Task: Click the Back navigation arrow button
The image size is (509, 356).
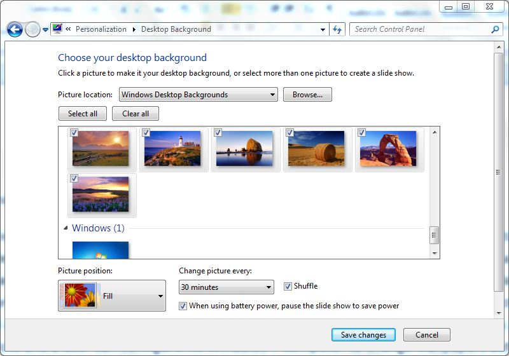Action: 15,29
